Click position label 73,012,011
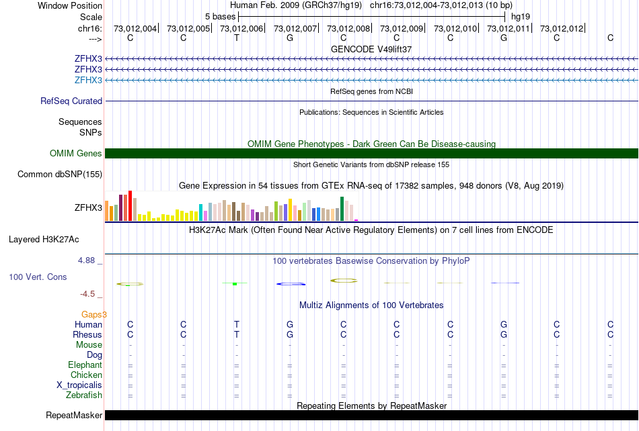 509,28
